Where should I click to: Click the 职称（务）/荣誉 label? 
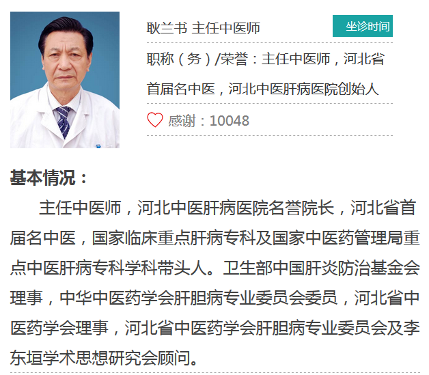[197, 59]
